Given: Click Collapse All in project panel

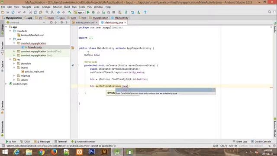Looking at the screenshot, I should tap(56, 23).
